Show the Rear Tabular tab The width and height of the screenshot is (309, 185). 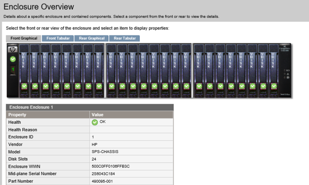coord(124,38)
